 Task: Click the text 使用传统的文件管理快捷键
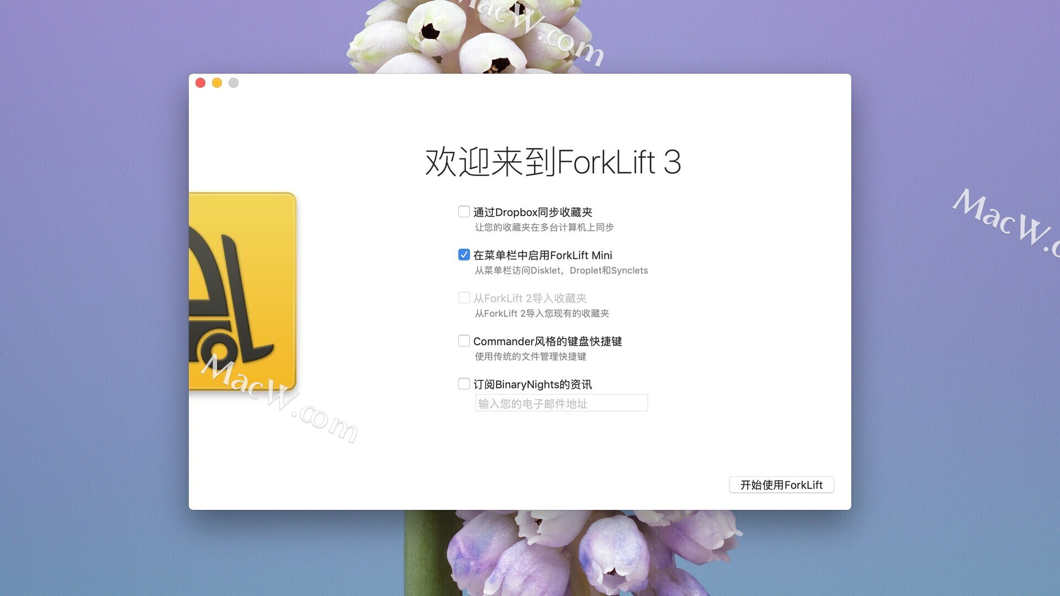pos(531,356)
